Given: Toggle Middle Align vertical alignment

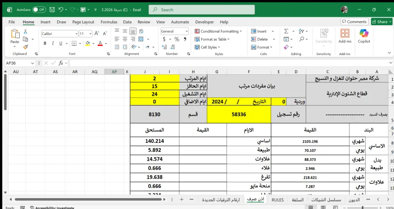Looking at the screenshot, I should (125, 31).
